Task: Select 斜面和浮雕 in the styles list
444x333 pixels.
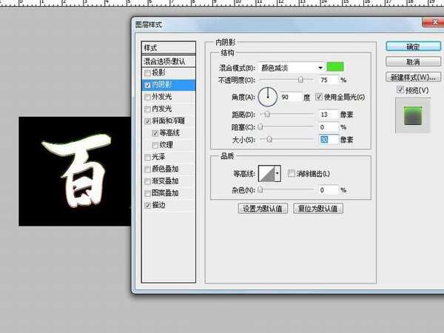Action: coord(169,121)
